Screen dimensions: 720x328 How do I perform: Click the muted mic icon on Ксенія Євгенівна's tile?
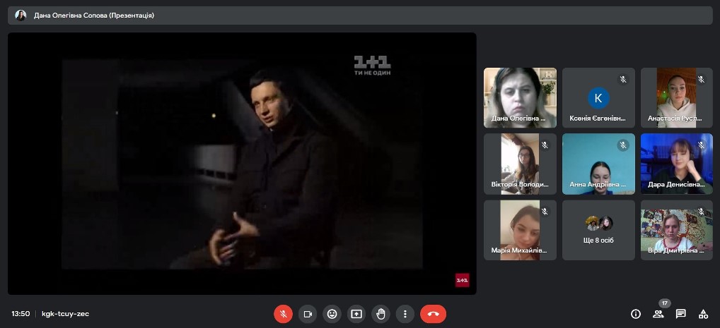tap(623, 79)
